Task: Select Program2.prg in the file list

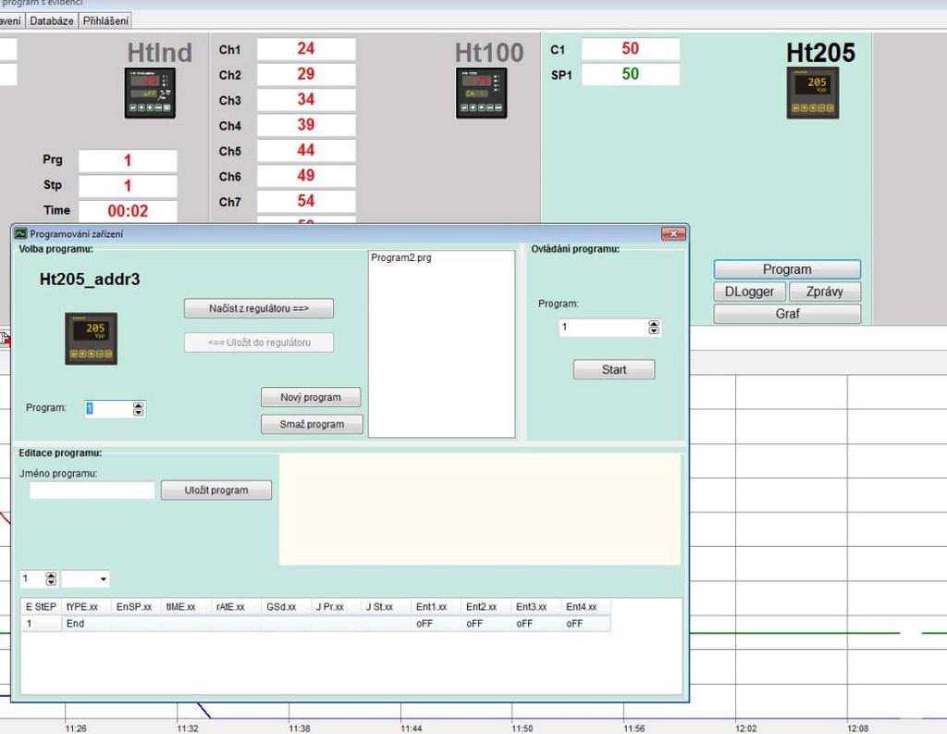Action: pyautogui.click(x=401, y=257)
